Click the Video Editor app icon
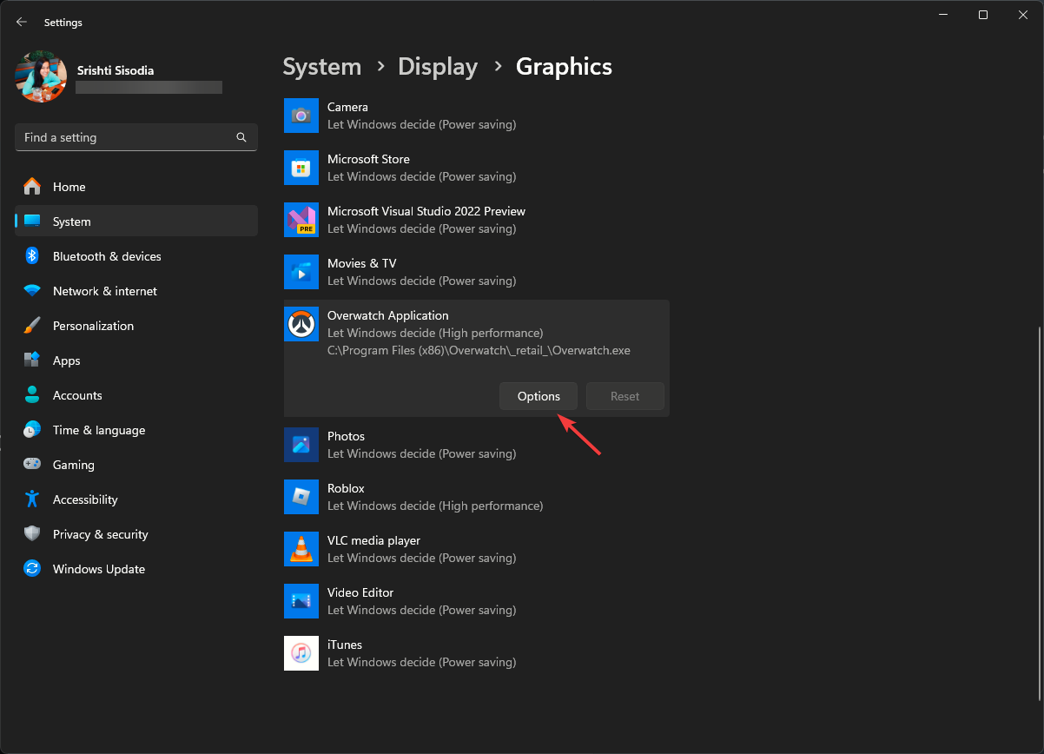1044x754 pixels. (301, 601)
